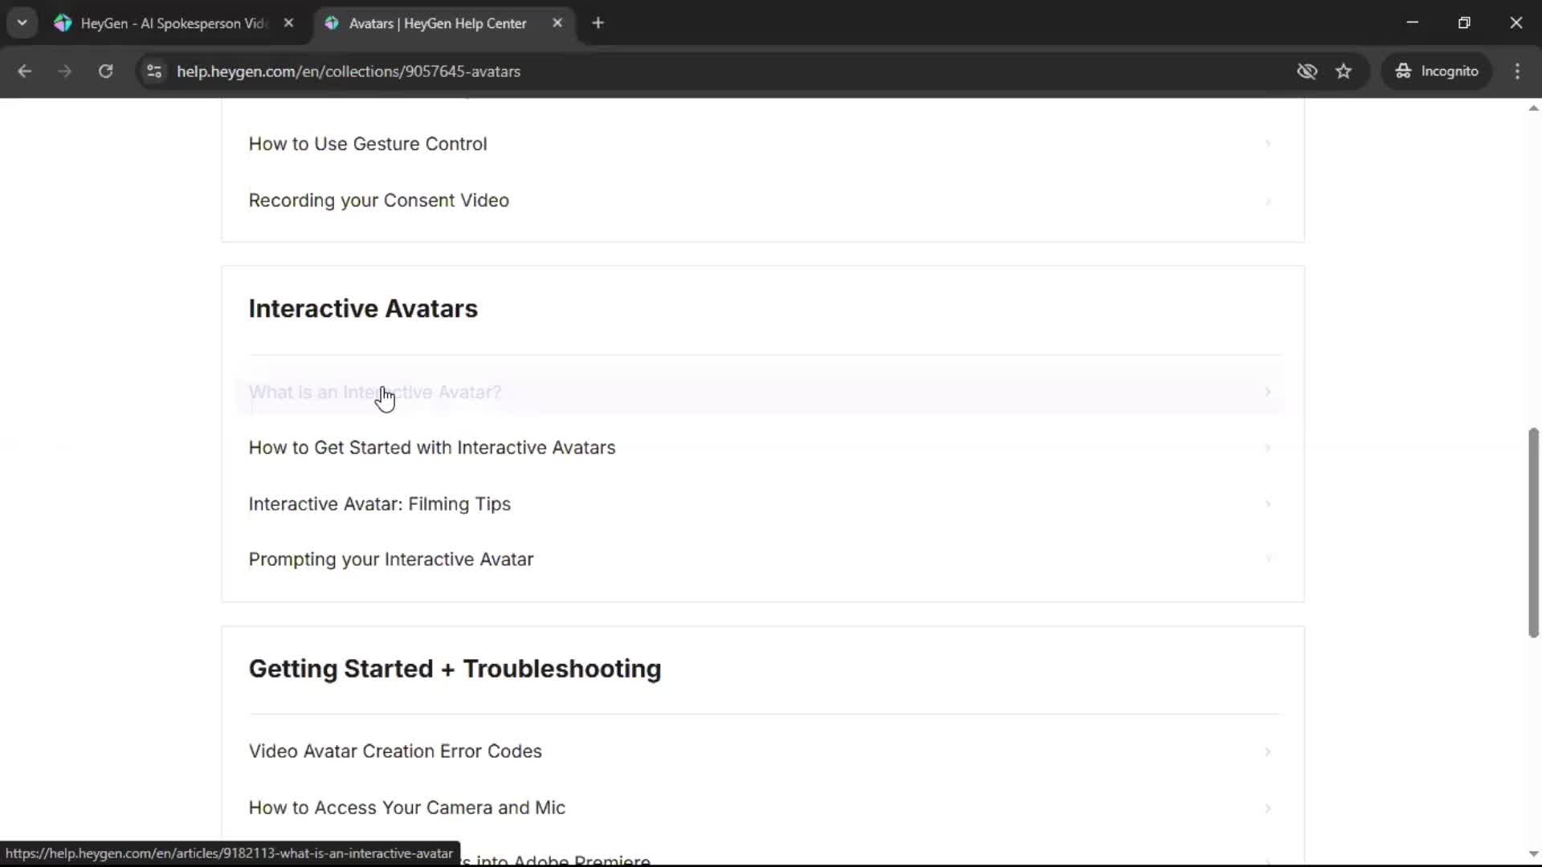Screen dimensions: 1542x867
Task: Open Prompting your Interactive Avatar article
Action: (390, 560)
